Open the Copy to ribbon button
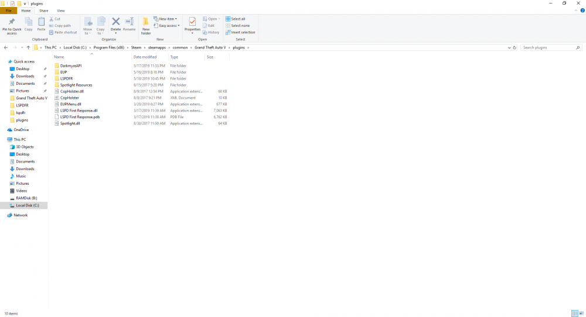 (101, 26)
